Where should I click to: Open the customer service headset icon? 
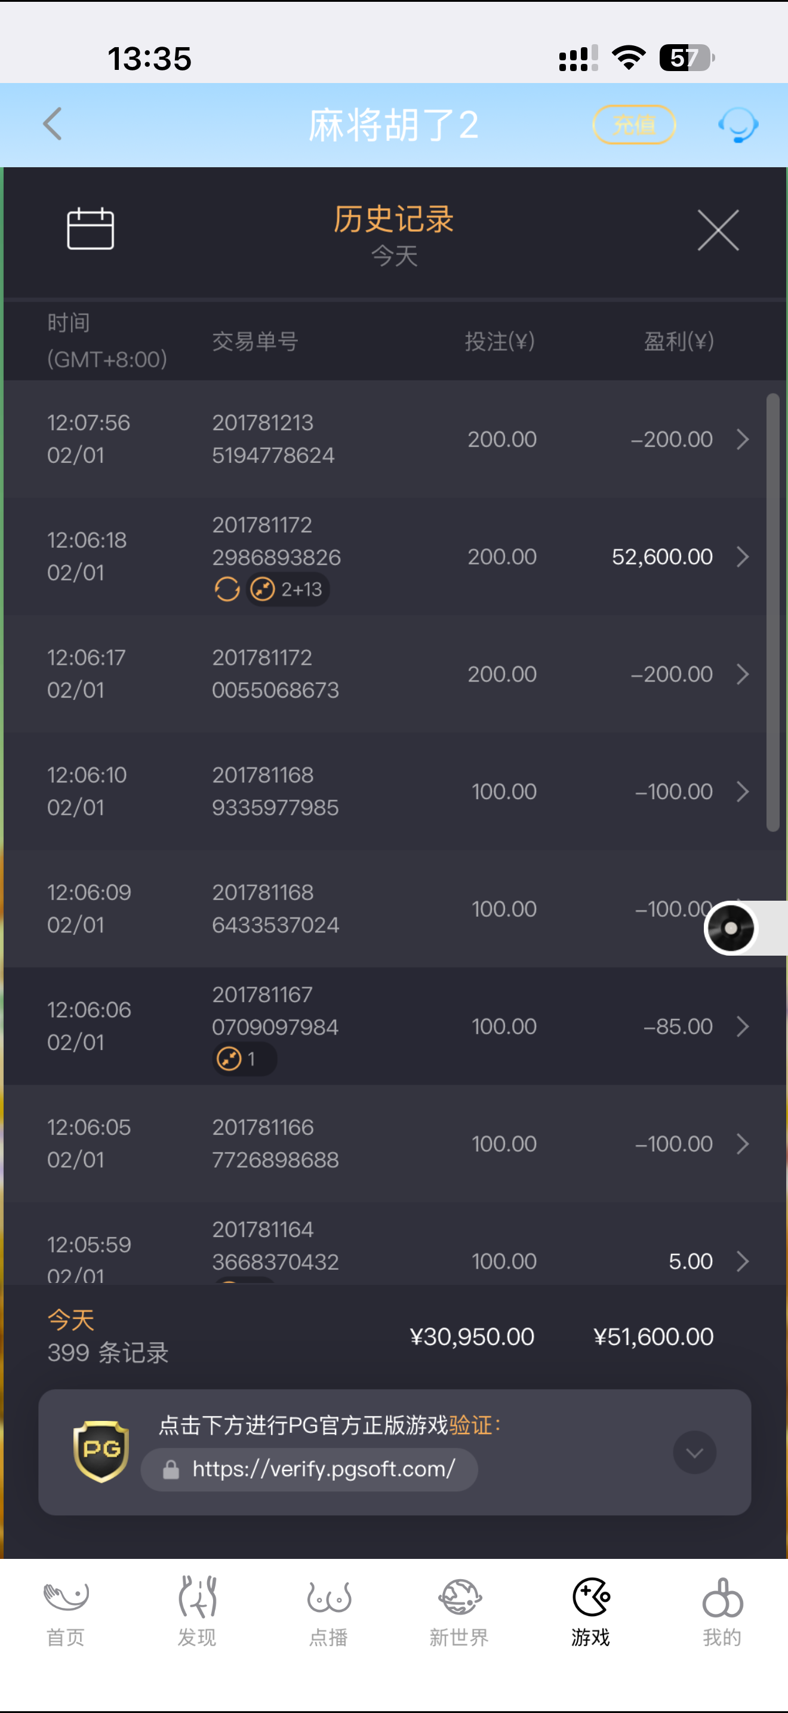[737, 124]
